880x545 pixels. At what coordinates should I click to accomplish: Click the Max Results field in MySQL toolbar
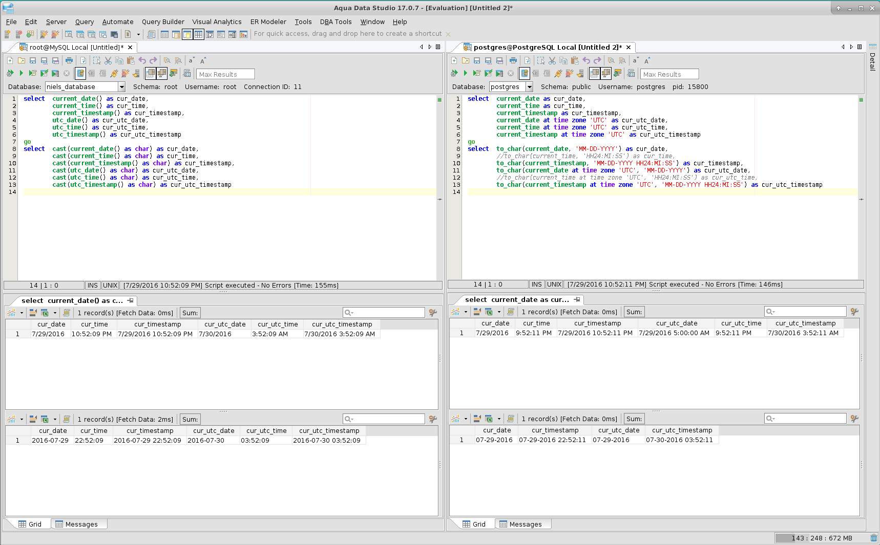point(225,74)
